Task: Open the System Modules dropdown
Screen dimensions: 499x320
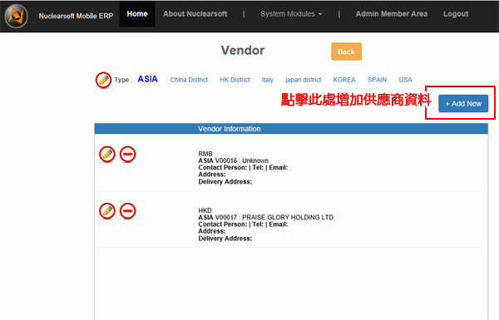Action: (x=291, y=14)
